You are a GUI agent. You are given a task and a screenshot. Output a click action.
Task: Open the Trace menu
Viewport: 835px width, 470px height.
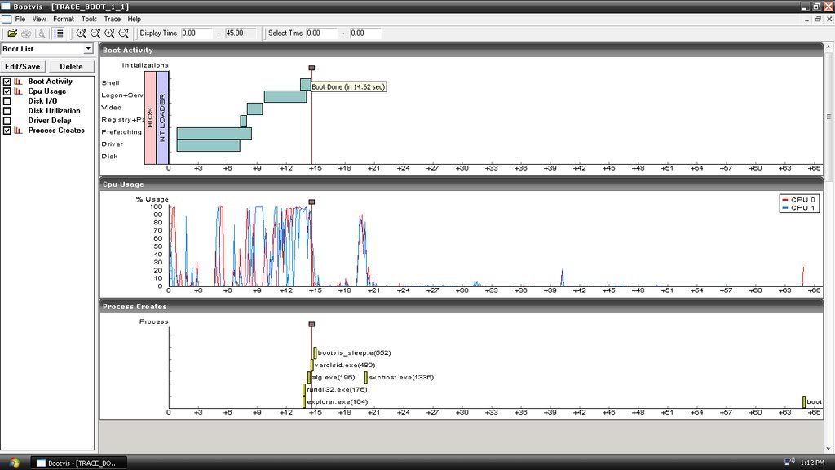(112, 20)
